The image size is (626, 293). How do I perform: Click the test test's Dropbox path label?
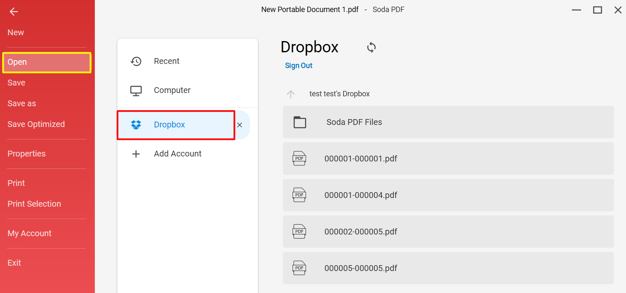tap(339, 94)
